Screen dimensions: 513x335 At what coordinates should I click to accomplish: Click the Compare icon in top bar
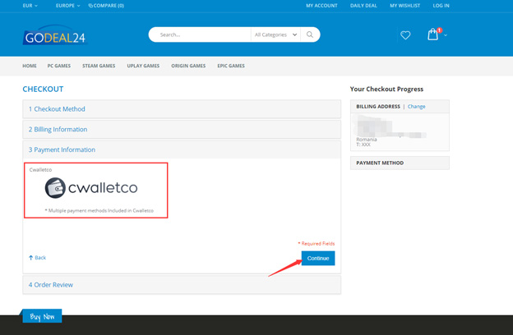[90, 6]
